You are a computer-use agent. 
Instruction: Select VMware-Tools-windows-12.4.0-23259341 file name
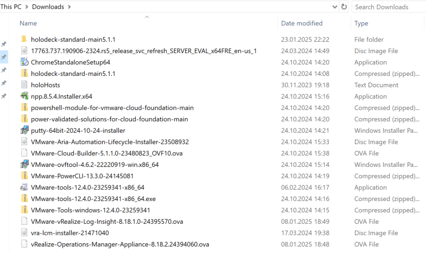91,210
